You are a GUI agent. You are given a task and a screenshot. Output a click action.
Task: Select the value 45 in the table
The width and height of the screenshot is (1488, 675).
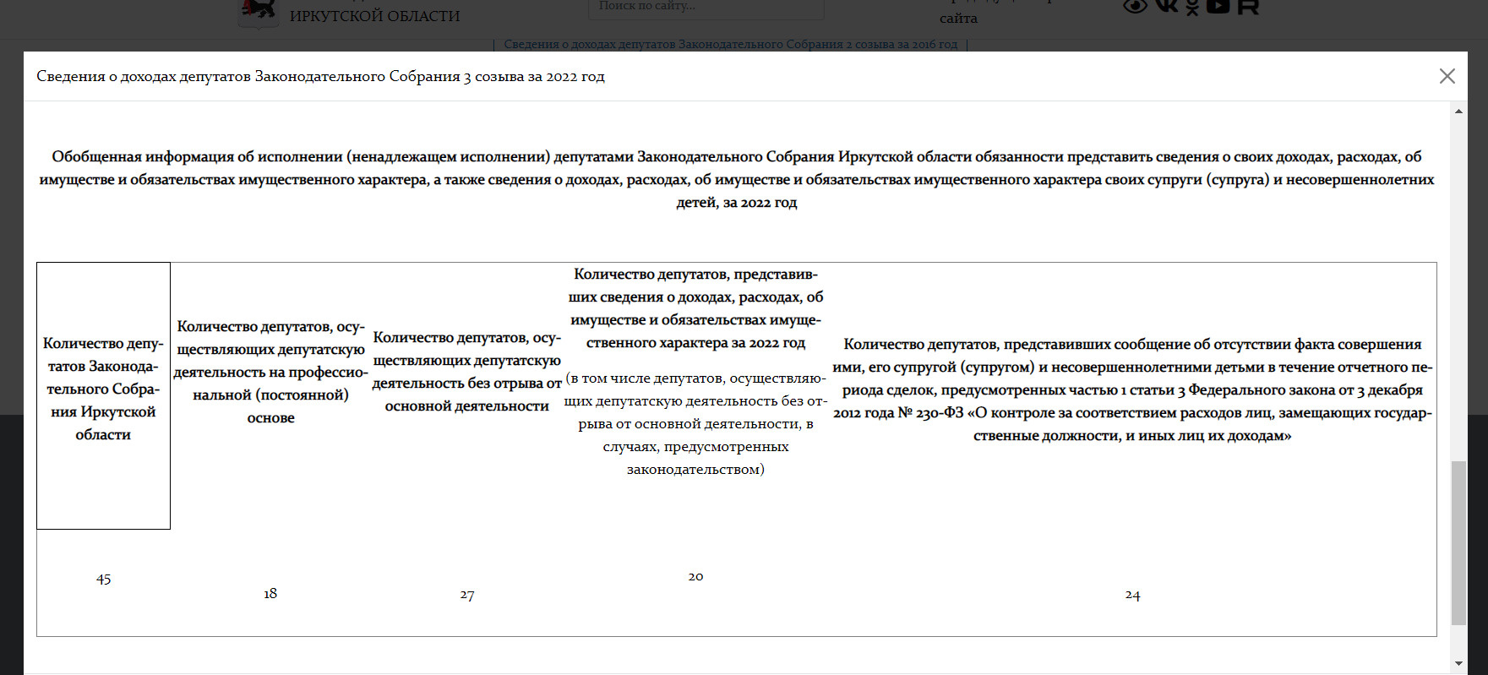[x=103, y=579]
